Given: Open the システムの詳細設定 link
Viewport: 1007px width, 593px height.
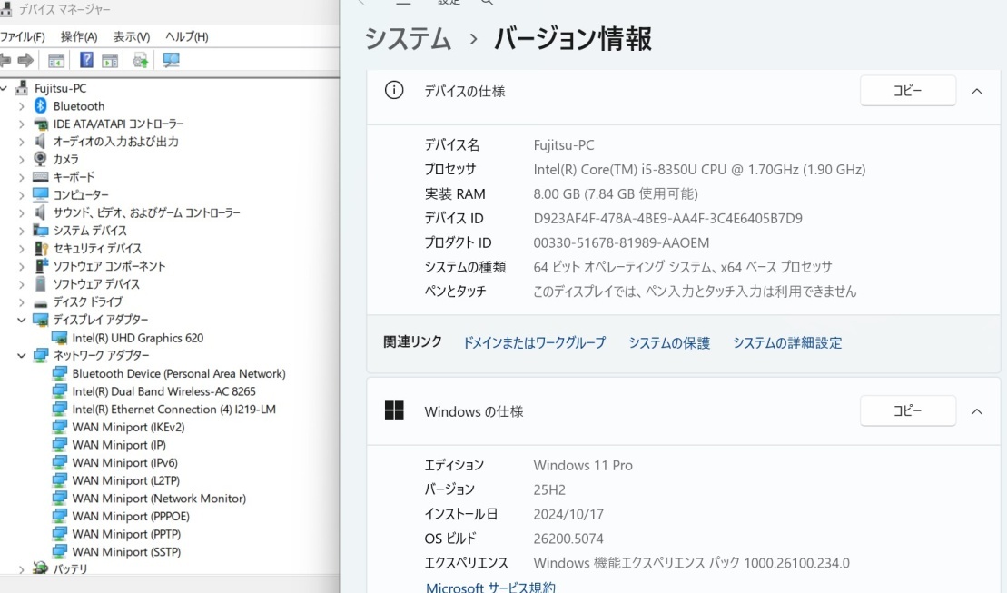Looking at the screenshot, I should coord(787,342).
